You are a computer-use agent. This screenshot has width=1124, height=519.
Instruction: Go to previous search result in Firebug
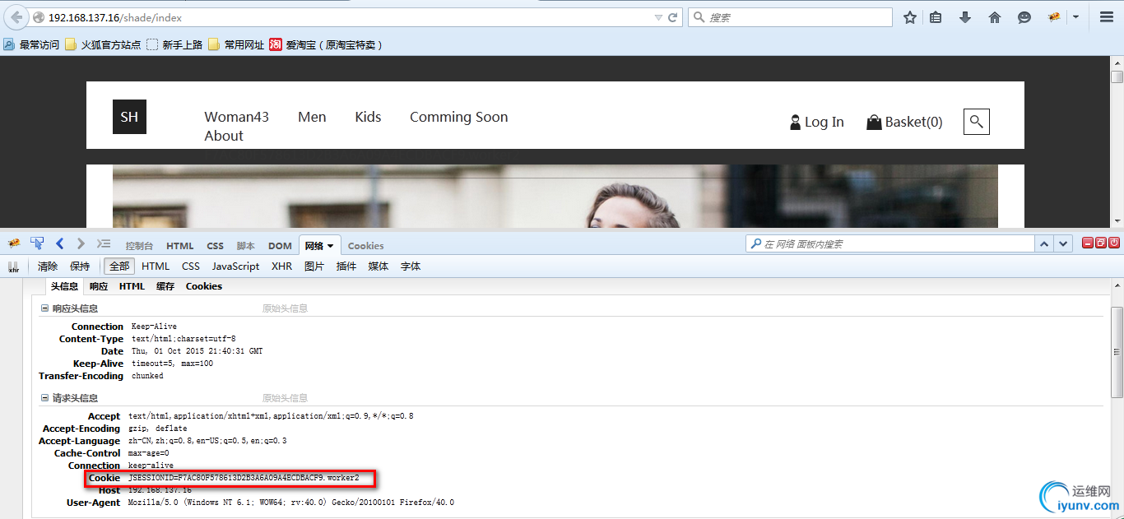[x=1045, y=243]
